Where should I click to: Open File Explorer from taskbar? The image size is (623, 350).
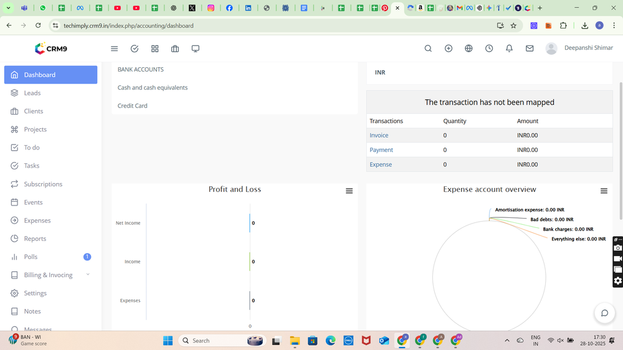coord(295,341)
